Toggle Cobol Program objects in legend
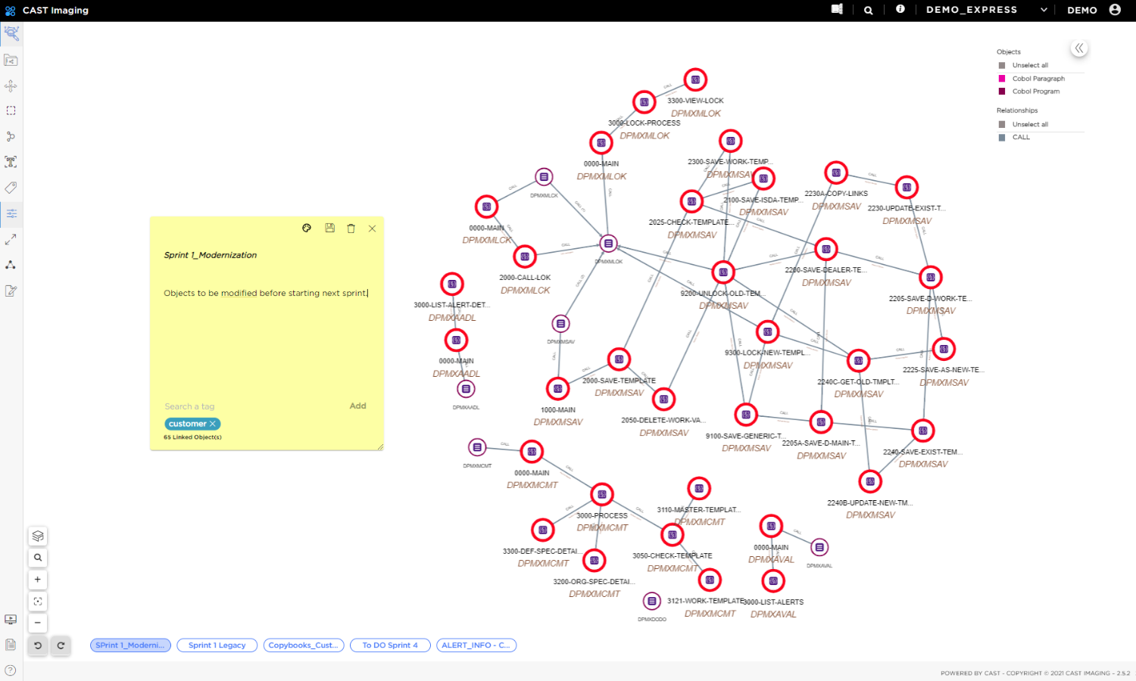 click(x=1035, y=92)
